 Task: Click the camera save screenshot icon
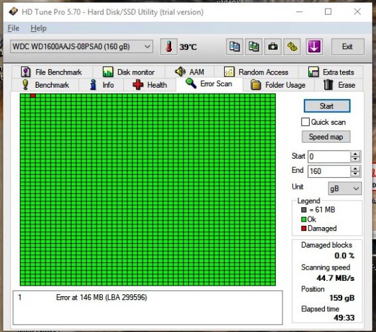coord(273,46)
